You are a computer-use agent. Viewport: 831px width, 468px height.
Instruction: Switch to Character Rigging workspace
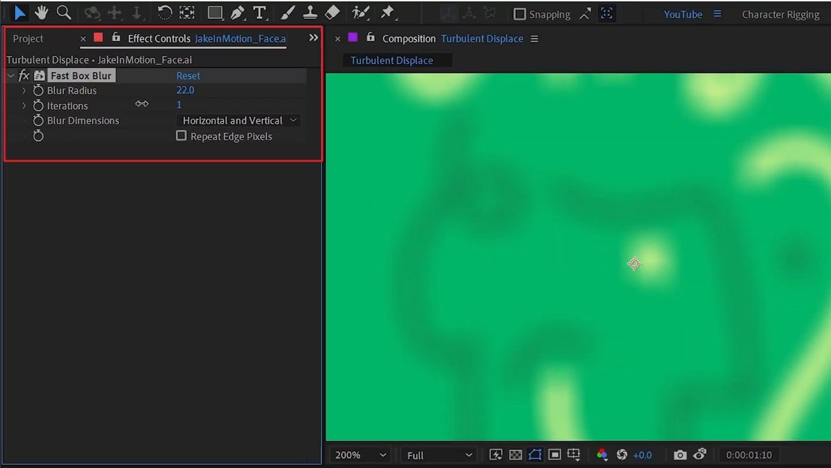780,14
